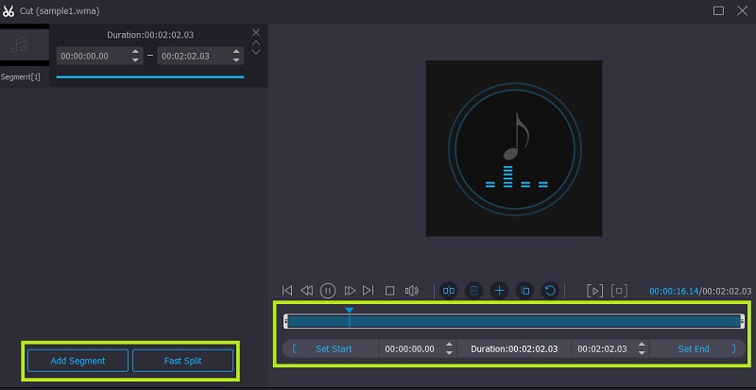Reset edits with the circular arrow icon
This screenshot has width=756, height=390.
click(x=549, y=291)
